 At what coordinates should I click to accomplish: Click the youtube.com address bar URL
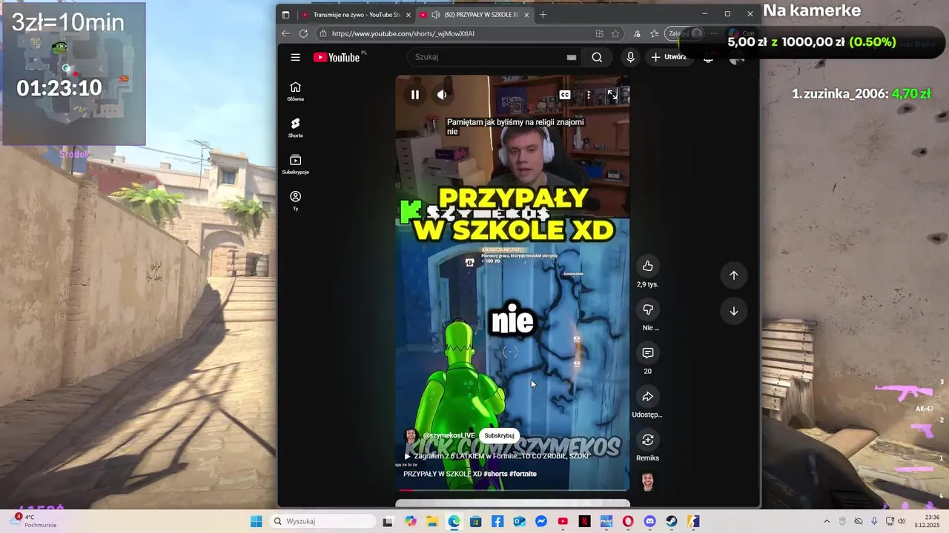pos(403,33)
